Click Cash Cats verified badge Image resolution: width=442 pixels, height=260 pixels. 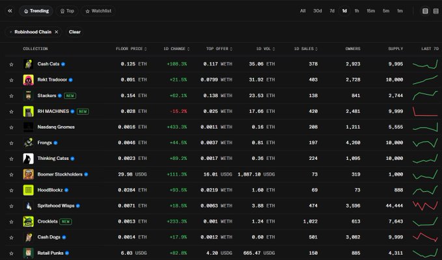pyautogui.click(x=63, y=64)
